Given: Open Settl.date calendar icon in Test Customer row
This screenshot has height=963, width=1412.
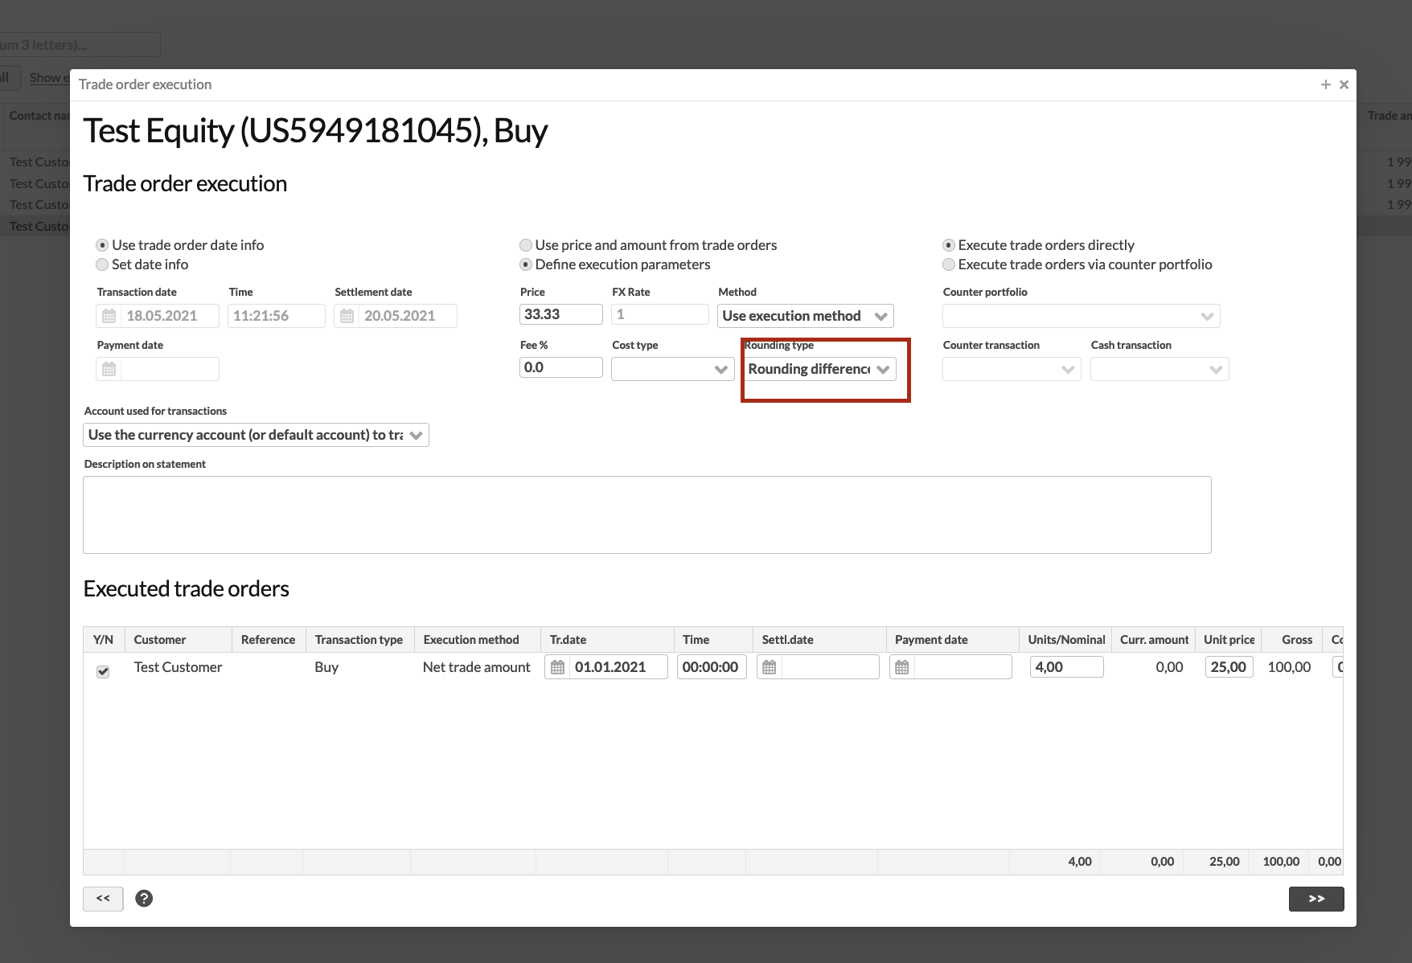Looking at the screenshot, I should pos(770,667).
